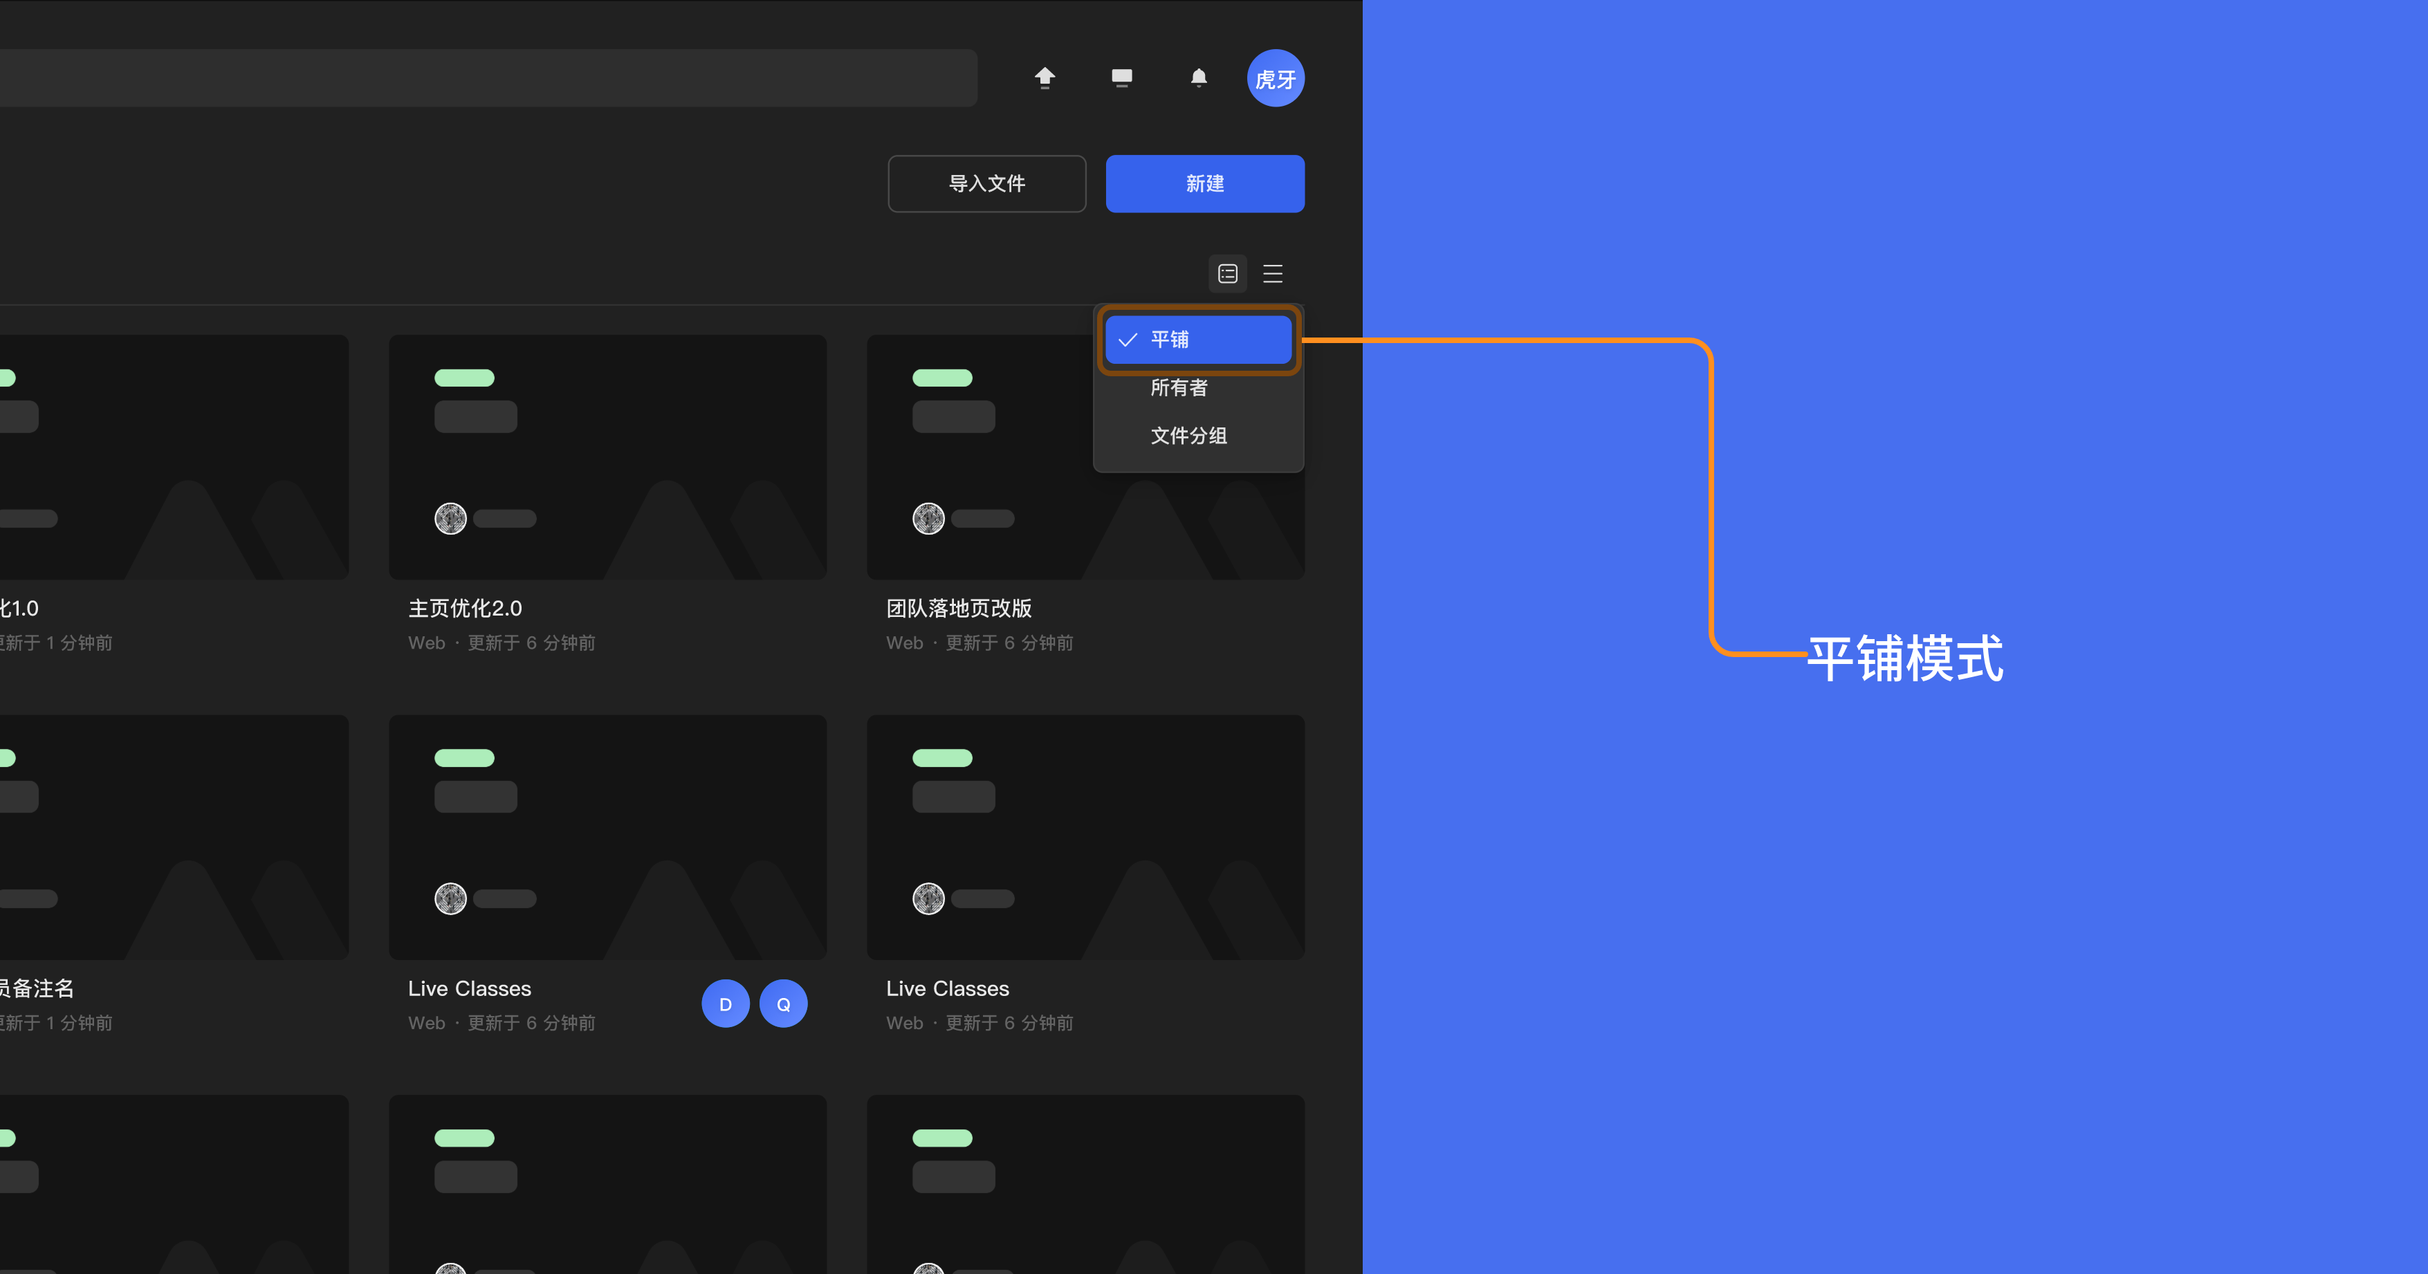Click the update time text under 团队落地页改版

1009,643
